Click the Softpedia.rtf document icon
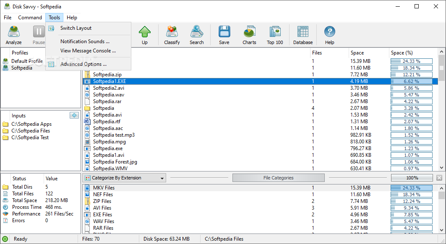 [87, 122]
